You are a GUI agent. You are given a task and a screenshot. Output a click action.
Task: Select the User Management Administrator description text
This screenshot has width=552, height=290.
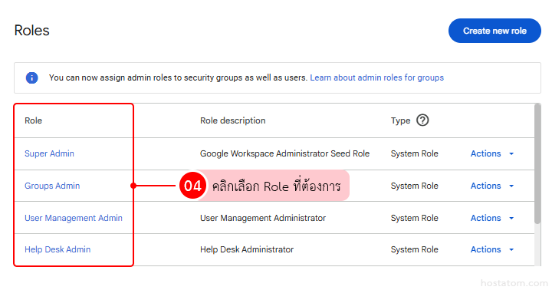(x=263, y=218)
